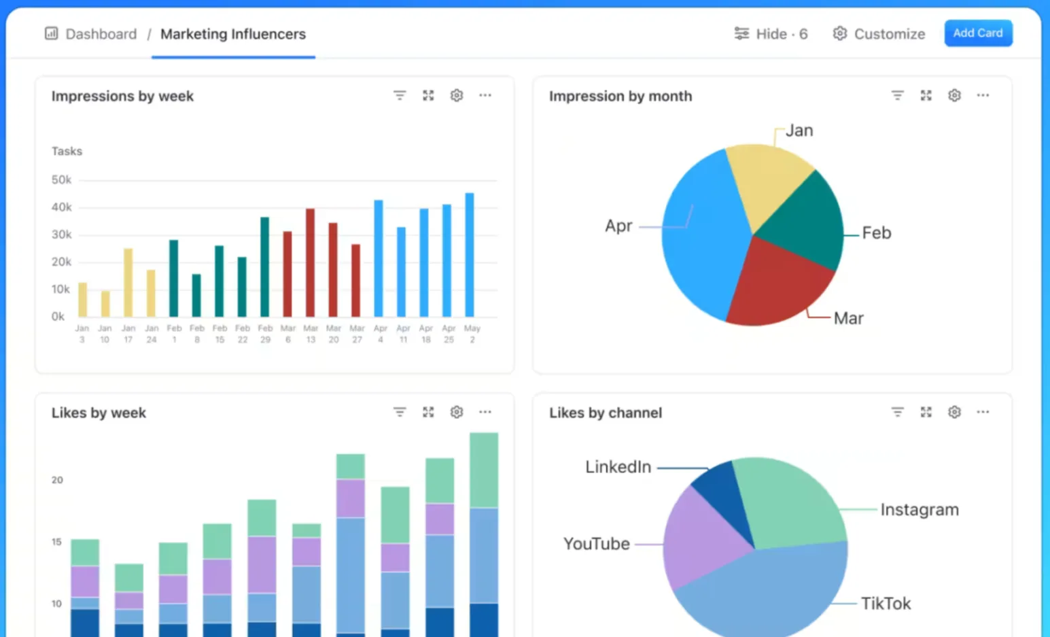
Task: Open the ellipsis menu on Likes by week
Action: point(485,411)
